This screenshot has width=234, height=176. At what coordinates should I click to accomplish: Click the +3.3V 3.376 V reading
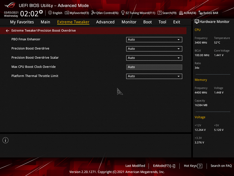pyautogui.click(x=199, y=143)
